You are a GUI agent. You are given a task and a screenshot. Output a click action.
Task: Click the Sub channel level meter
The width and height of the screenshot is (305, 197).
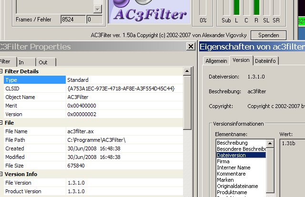(226, 8)
